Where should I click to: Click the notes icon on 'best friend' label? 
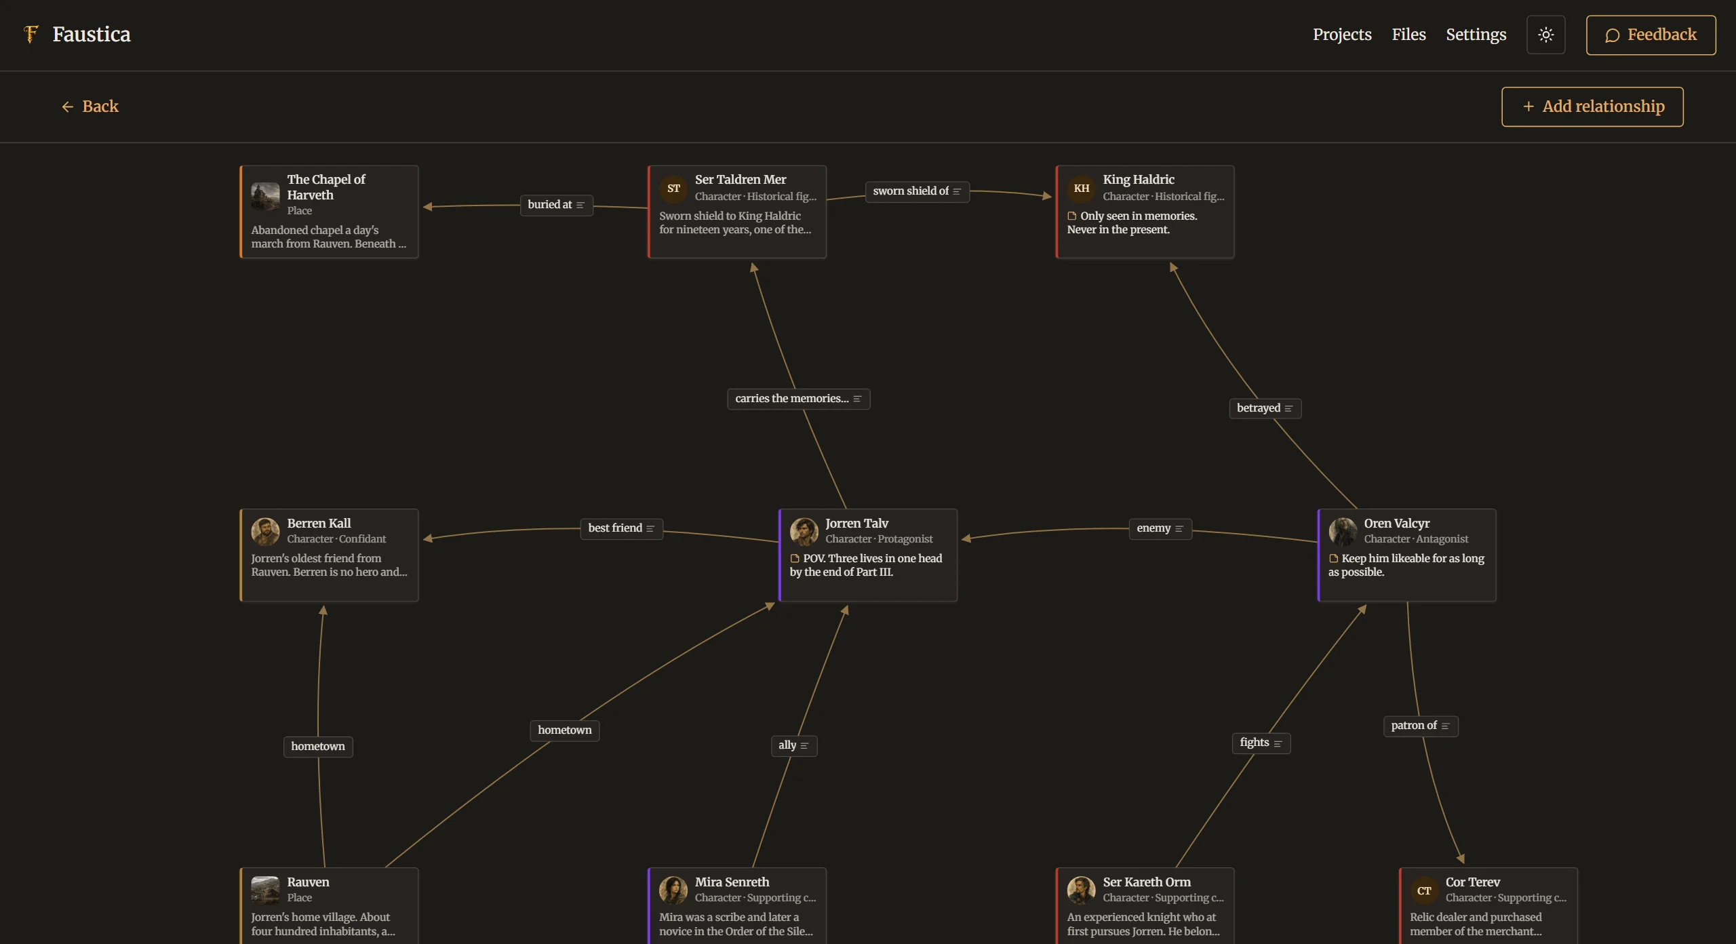click(650, 528)
